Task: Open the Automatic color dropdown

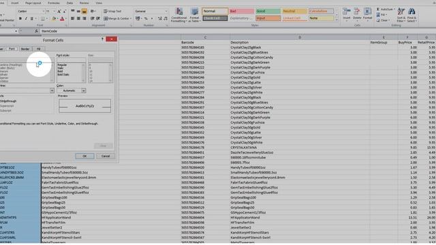Action: [x=83, y=91]
